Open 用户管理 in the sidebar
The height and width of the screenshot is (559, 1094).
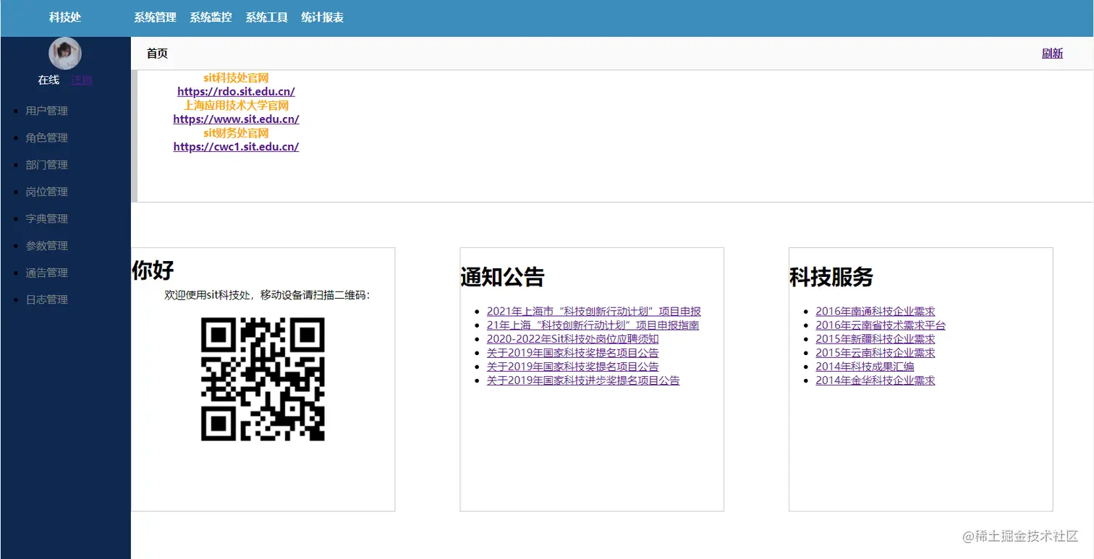pyautogui.click(x=46, y=111)
